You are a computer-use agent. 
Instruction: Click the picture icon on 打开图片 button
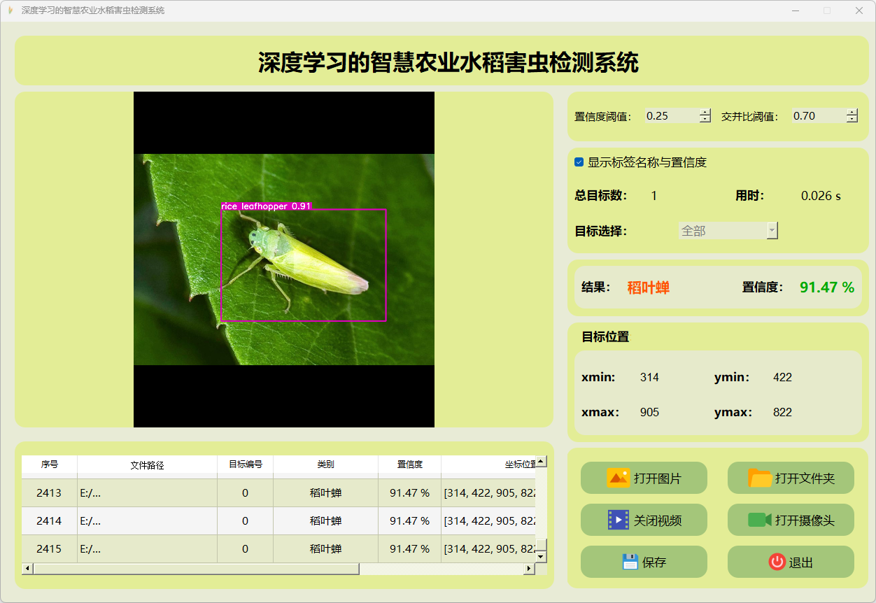[619, 478]
